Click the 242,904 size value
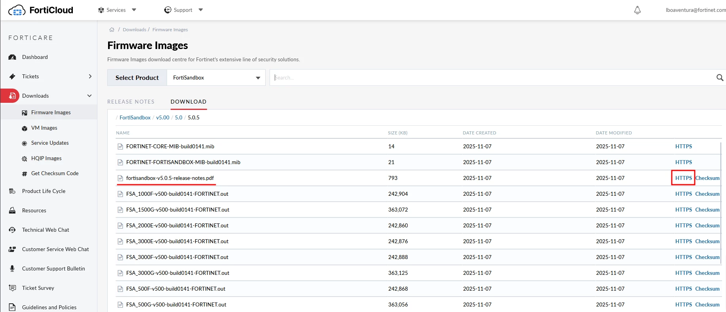This screenshot has height=312, width=726. coord(398,194)
